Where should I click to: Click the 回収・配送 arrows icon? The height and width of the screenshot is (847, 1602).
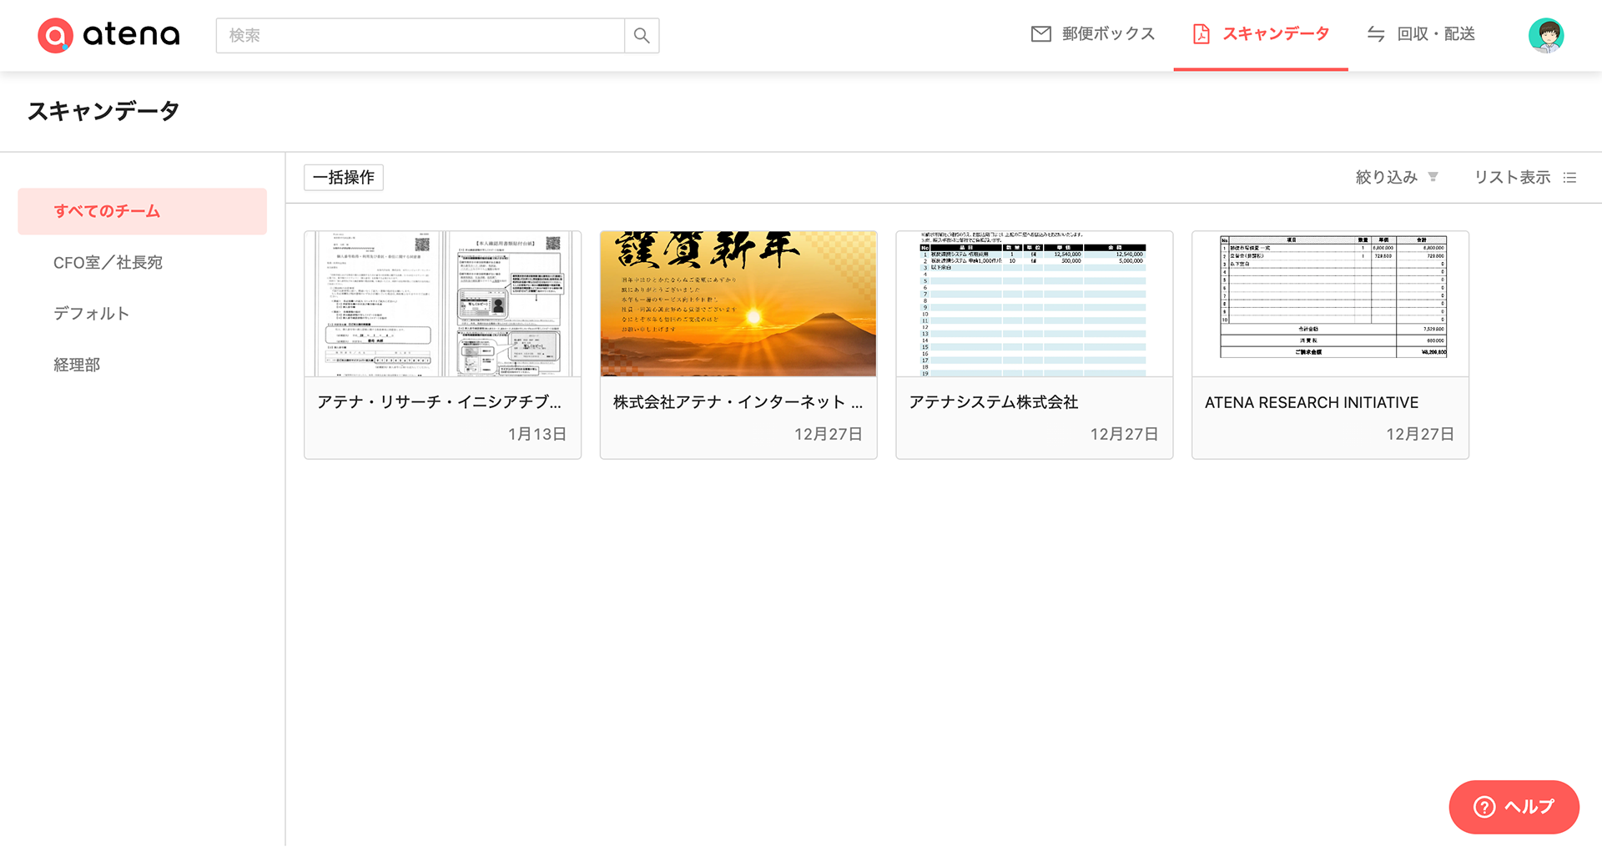click(x=1376, y=34)
